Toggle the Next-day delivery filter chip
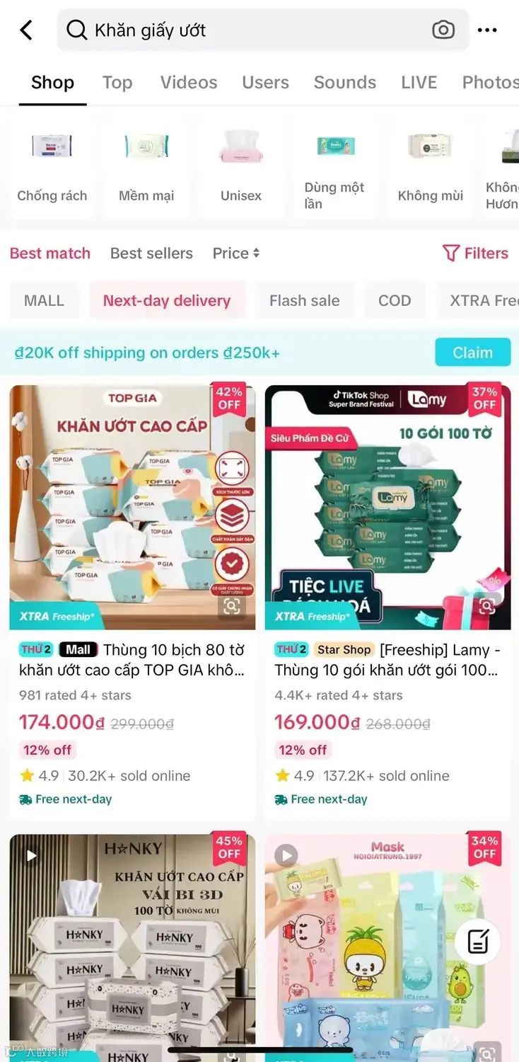This screenshot has height=1062, width=519. [x=167, y=300]
